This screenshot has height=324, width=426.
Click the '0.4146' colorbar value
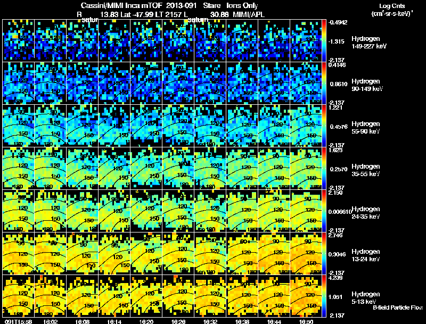click(x=337, y=65)
